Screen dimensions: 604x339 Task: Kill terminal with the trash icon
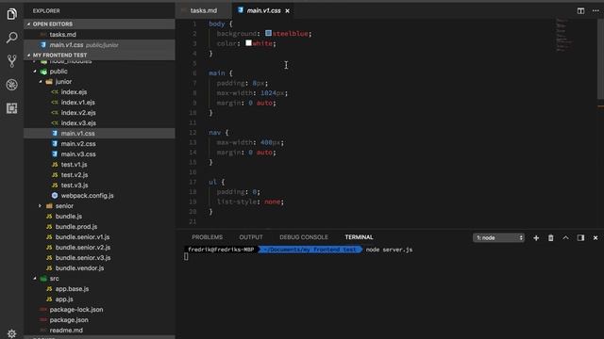[x=550, y=238]
